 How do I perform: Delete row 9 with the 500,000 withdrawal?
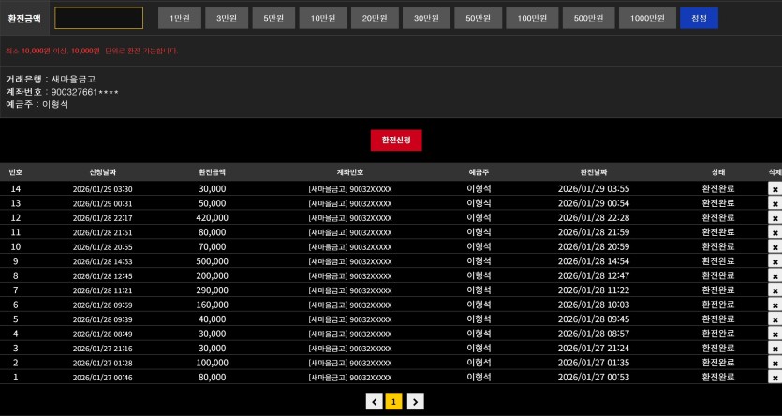pos(775,261)
